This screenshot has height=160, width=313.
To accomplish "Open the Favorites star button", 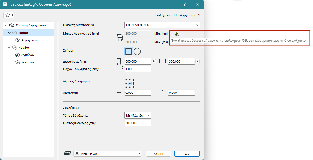I will point(9,15).
